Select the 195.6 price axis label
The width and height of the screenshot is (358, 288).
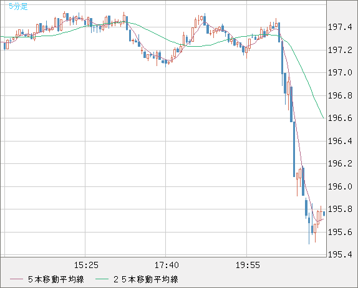click(x=340, y=232)
